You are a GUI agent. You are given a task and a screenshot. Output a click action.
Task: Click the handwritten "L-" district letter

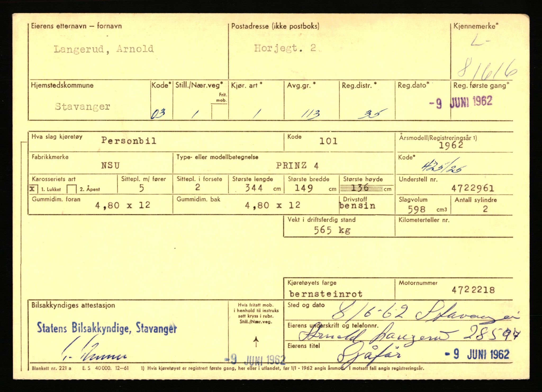click(x=481, y=42)
